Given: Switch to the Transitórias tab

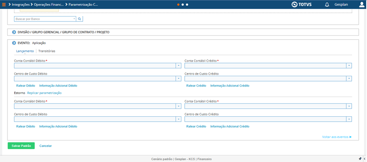Looking at the screenshot, I should [x=47, y=51].
